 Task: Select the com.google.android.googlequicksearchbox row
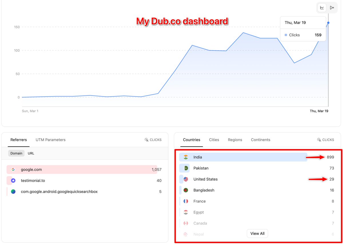click(x=84, y=192)
